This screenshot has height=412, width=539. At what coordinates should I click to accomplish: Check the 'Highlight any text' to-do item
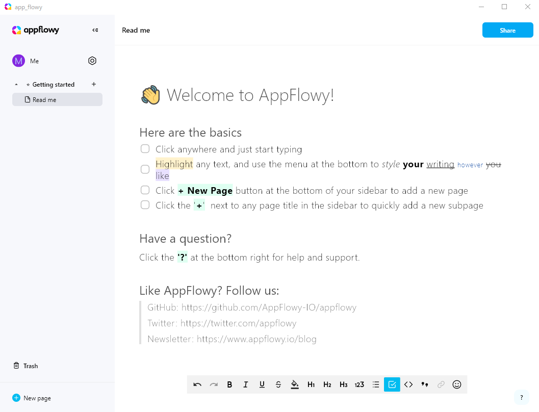click(145, 169)
